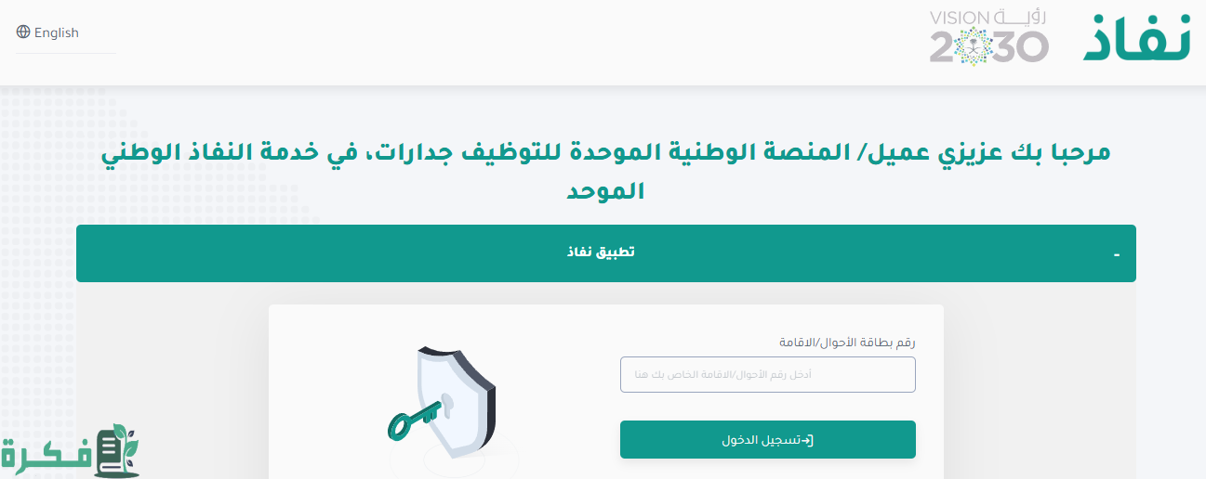Click the welcome heading mentioning جدارات
Image resolution: width=1206 pixels, height=479 pixels.
coord(606,152)
